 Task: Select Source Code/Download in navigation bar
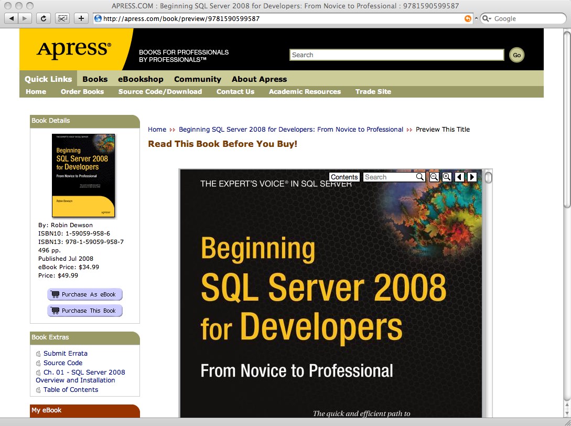click(160, 91)
